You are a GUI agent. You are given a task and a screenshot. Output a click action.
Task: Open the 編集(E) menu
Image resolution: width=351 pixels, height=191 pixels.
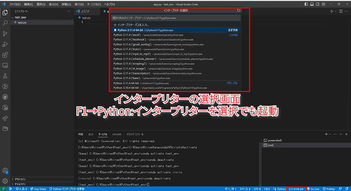(x=28, y=4)
